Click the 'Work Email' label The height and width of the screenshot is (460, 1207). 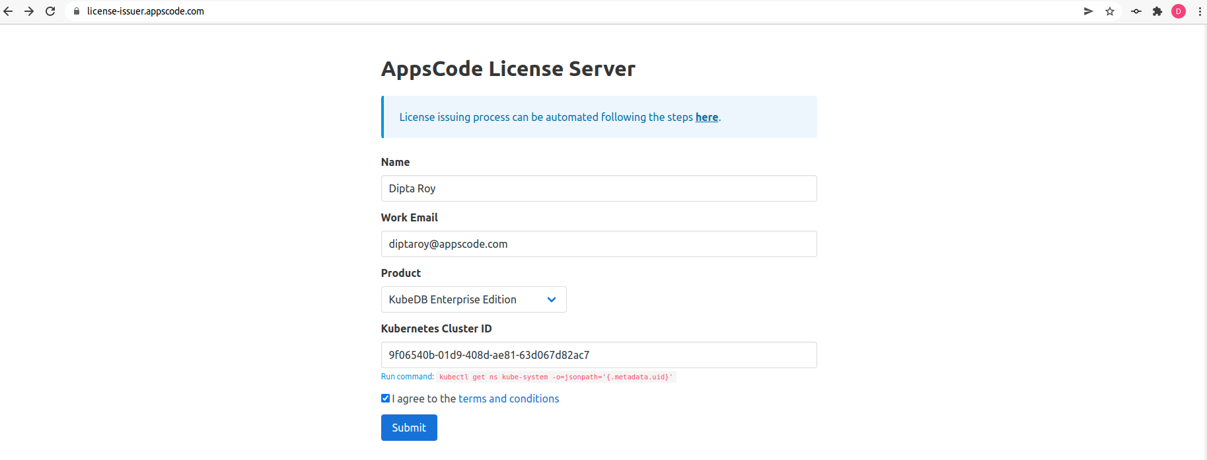point(409,217)
